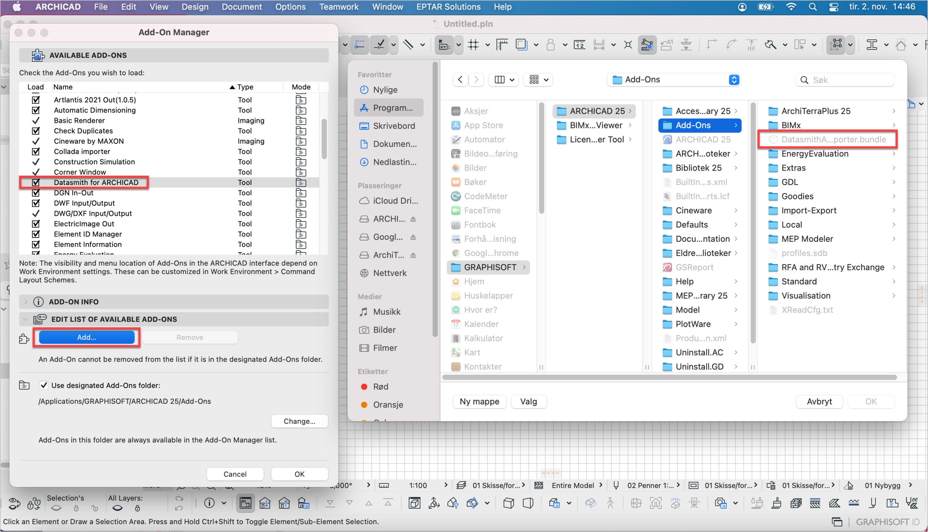Select Musikk under Medier

[387, 312]
